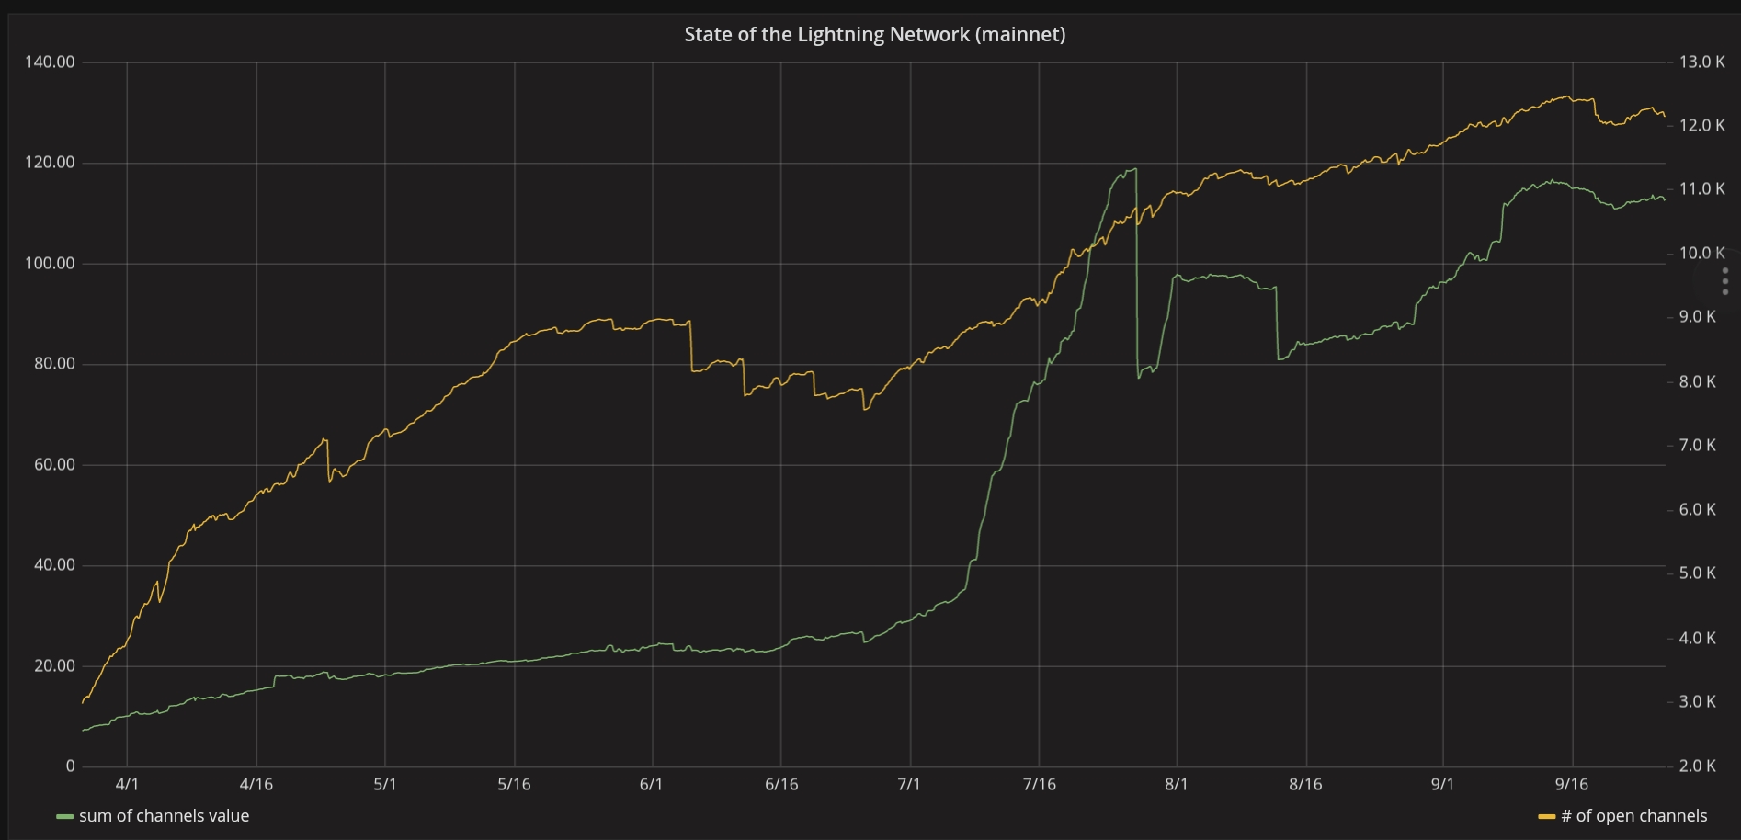Select the 9/1 date label on the x-axis
The width and height of the screenshot is (1741, 840).
1442,784
